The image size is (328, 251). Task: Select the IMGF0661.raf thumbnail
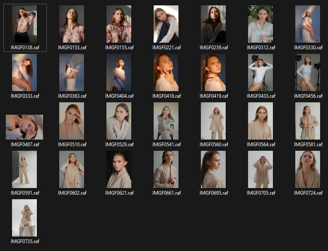(166, 169)
